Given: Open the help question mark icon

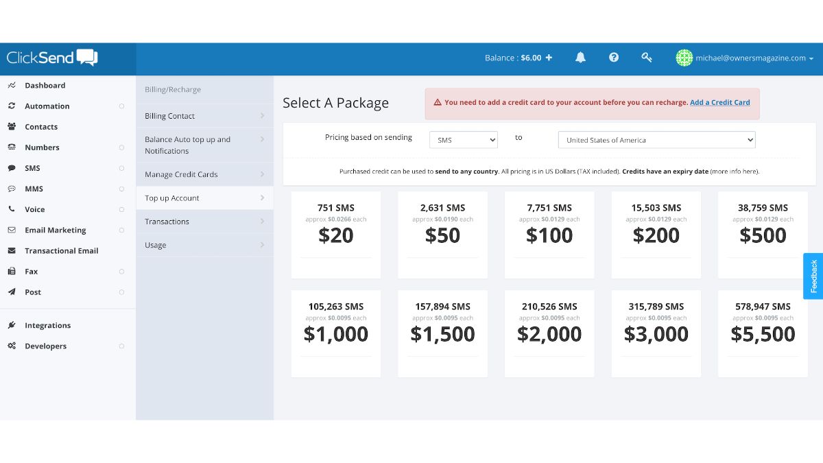Looking at the screenshot, I should click(614, 58).
